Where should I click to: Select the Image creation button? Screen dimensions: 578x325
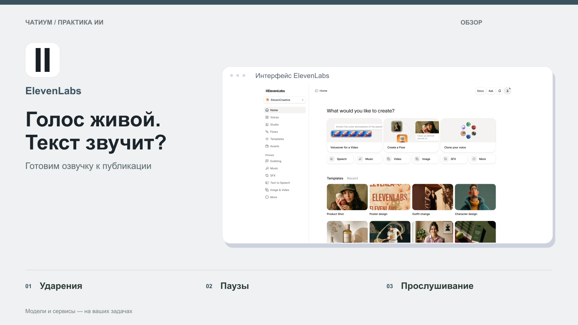[426, 159]
